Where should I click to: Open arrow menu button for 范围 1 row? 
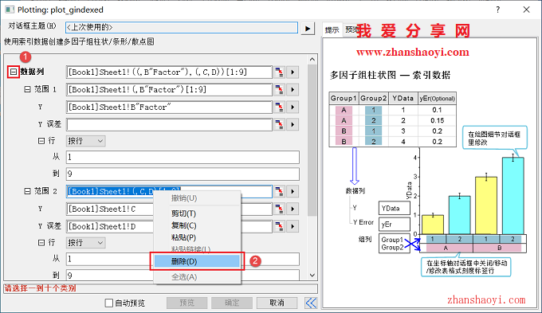(293, 90)
